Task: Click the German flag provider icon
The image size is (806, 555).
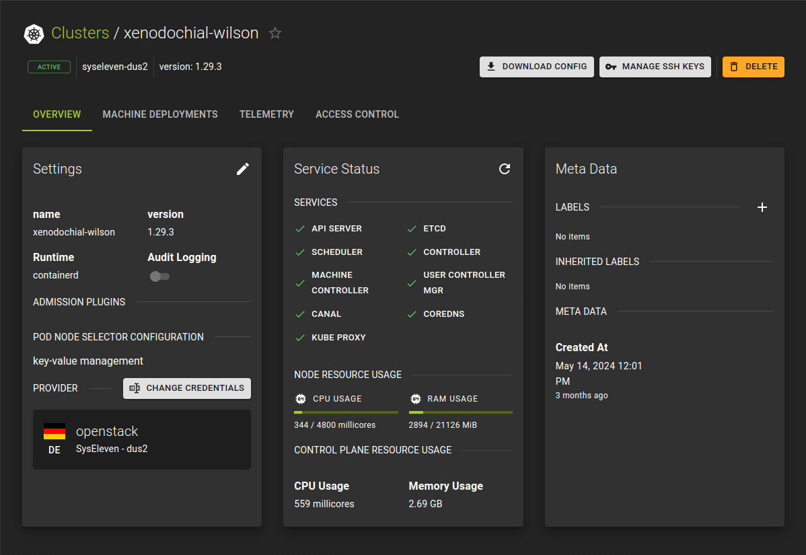Action: tap(54, 431)
